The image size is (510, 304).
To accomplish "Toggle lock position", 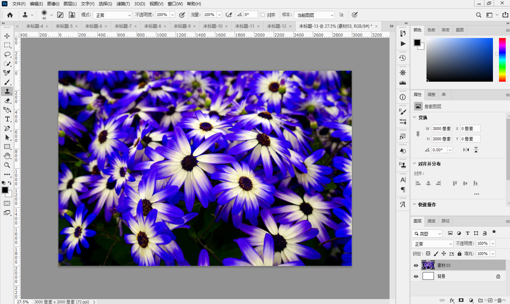I will 443,254.
